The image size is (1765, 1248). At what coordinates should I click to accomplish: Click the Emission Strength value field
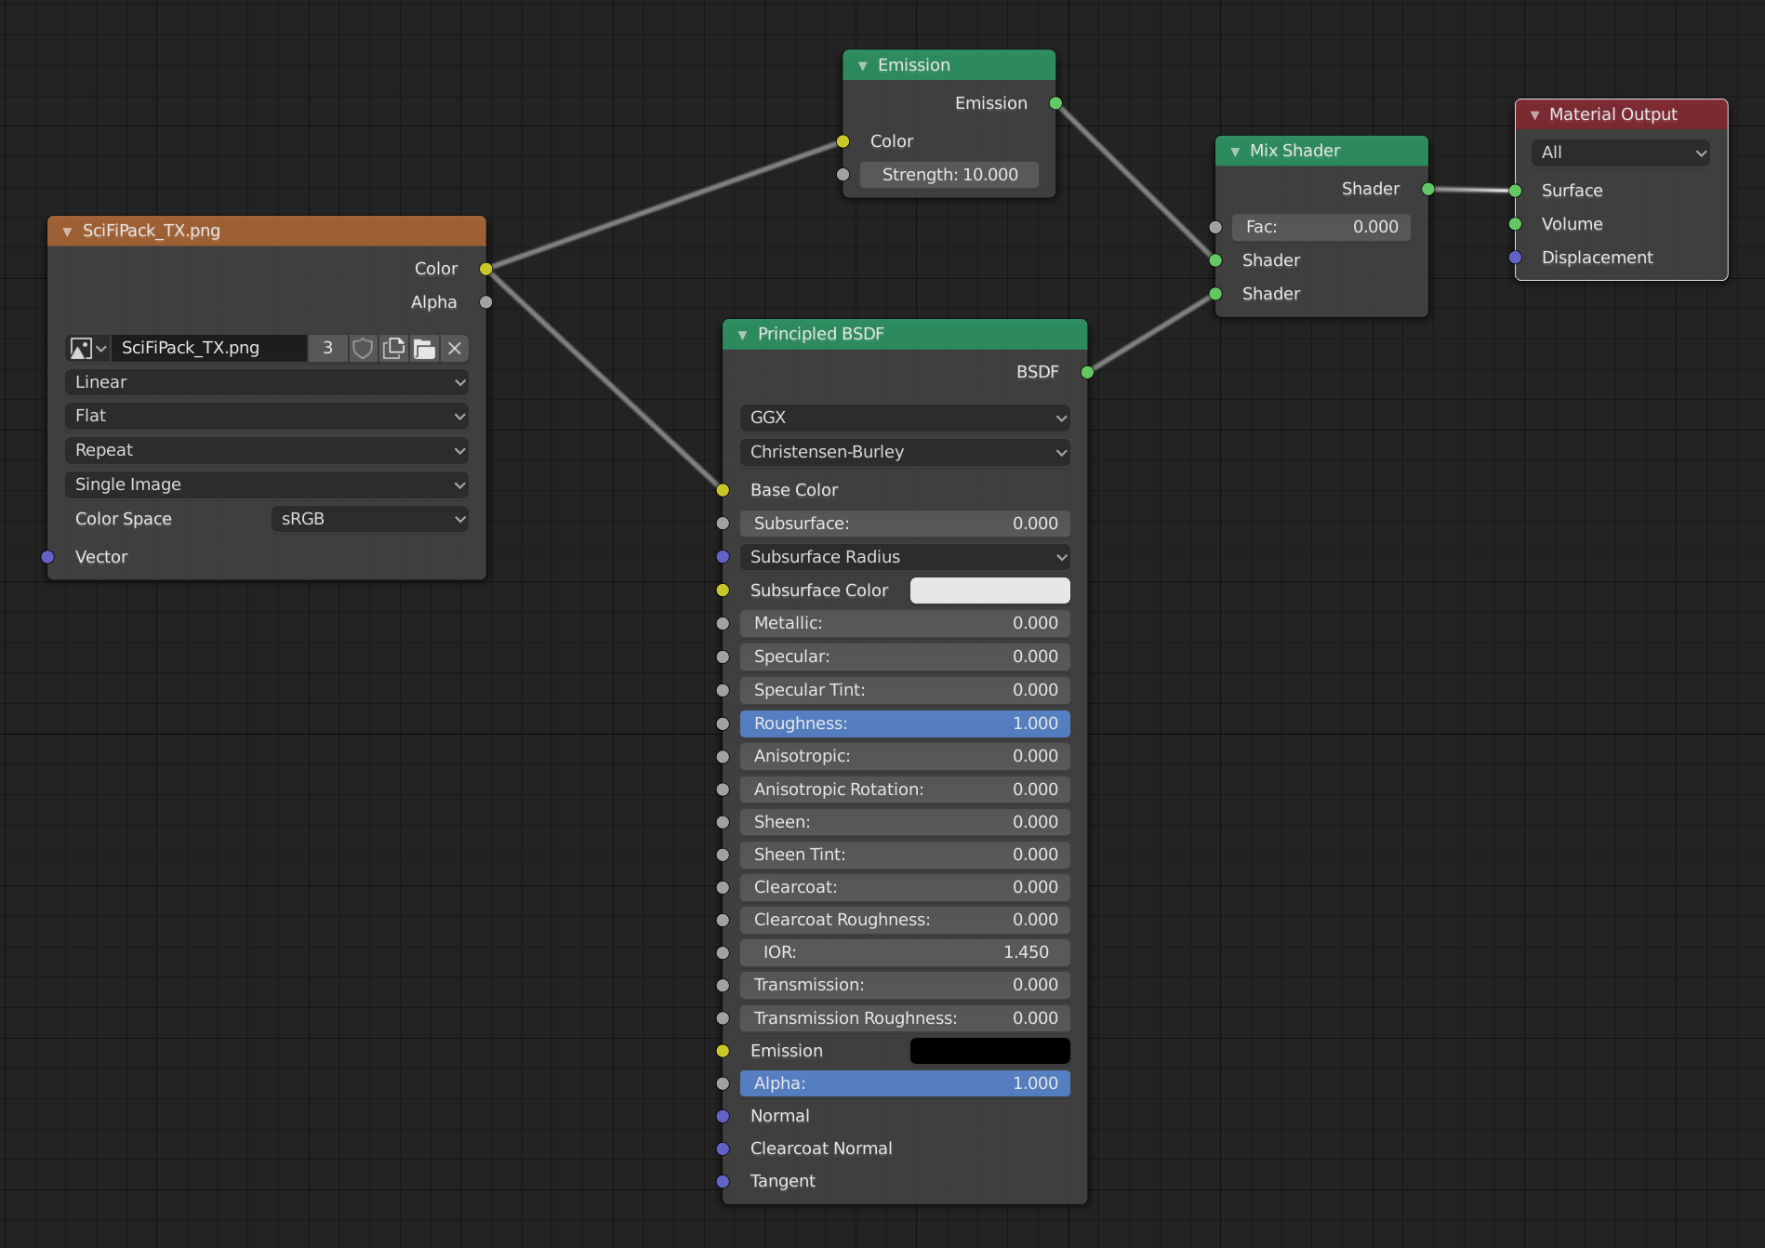(x=949, y=175)
